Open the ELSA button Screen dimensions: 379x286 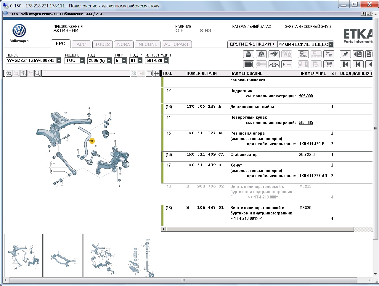pyautogui.click(x=303, y=54)
